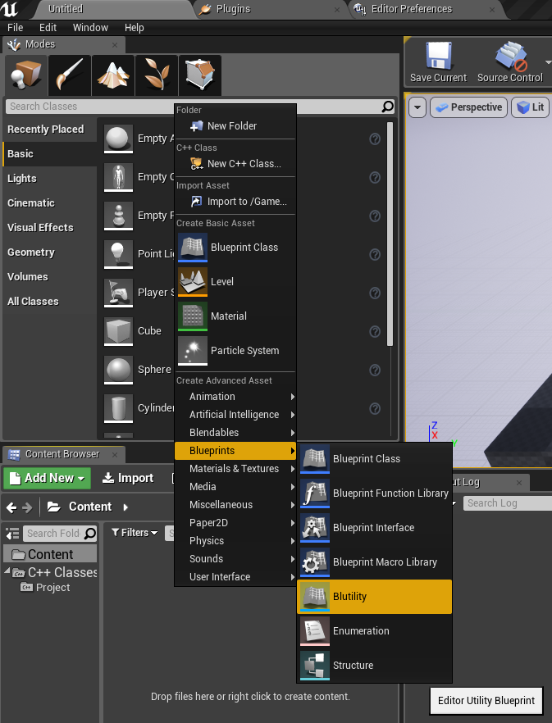This screenshot has height=723, width=552.
Task: Choose Blutility from Blueprints submenu
Action: pos(374,597)
